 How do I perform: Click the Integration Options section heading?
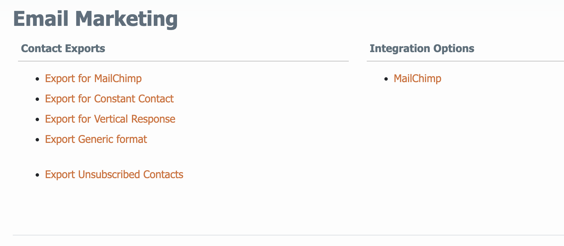(422, 48)
